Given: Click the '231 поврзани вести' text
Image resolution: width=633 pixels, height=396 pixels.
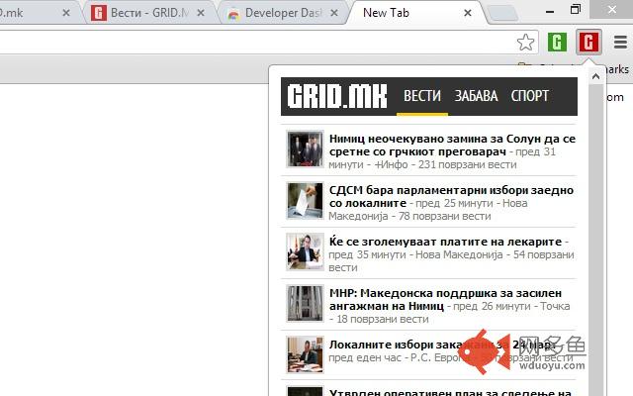Looking at the screenshot, I should (468, 164).
